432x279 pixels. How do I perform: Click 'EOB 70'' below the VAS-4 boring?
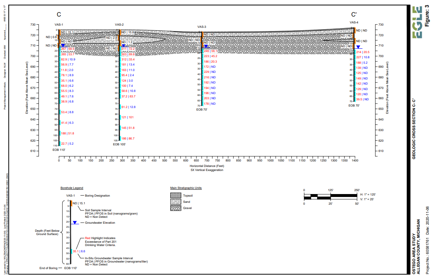(x=354, y=105)
